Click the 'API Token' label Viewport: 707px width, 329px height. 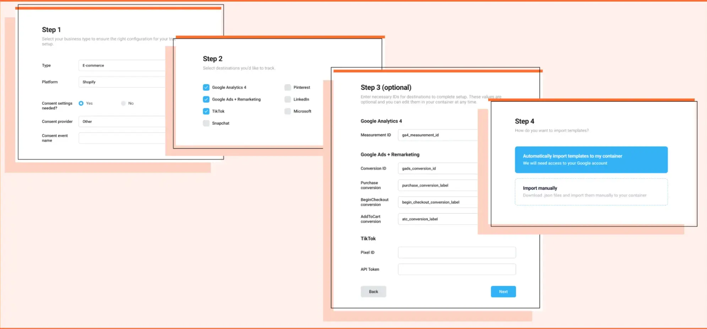click(370, 269)
